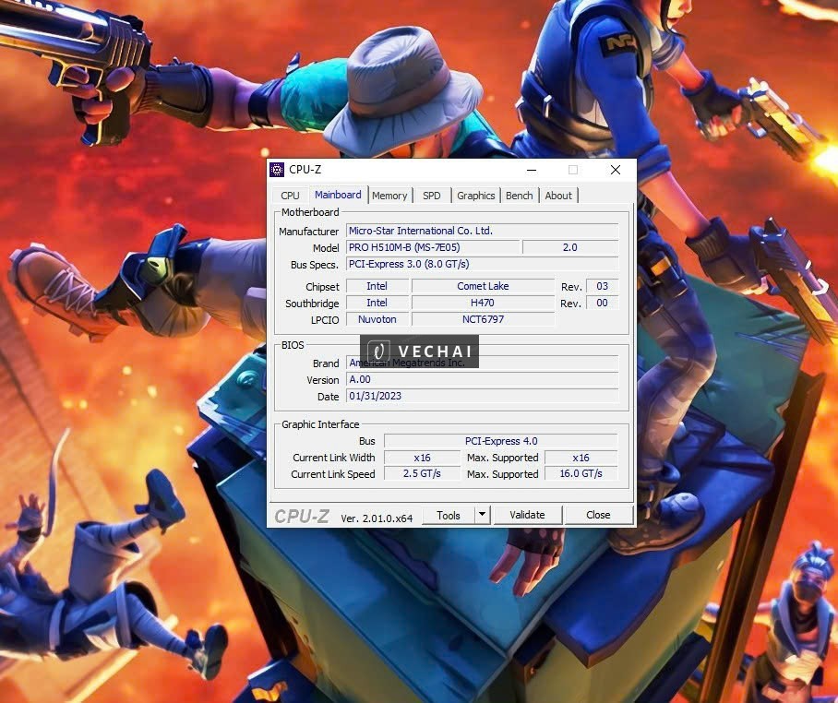838x703 pixels.
Task: Stay on the Mainboard tab
Action: click(338, 195)
